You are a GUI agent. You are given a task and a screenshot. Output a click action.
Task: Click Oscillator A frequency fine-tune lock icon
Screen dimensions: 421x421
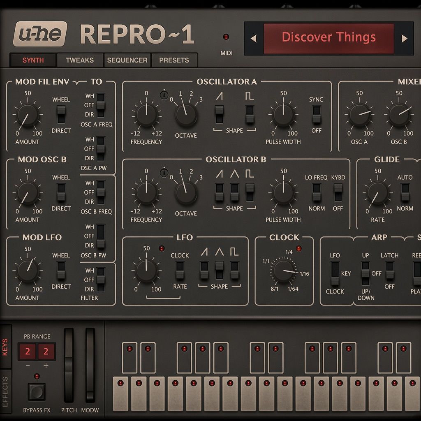(x=164, y=95)
